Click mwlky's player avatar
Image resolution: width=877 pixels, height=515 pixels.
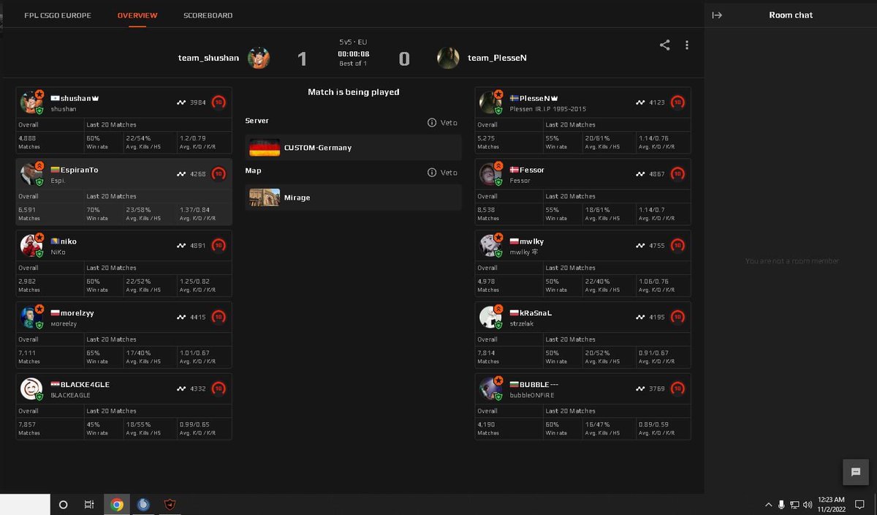(490, 246)
